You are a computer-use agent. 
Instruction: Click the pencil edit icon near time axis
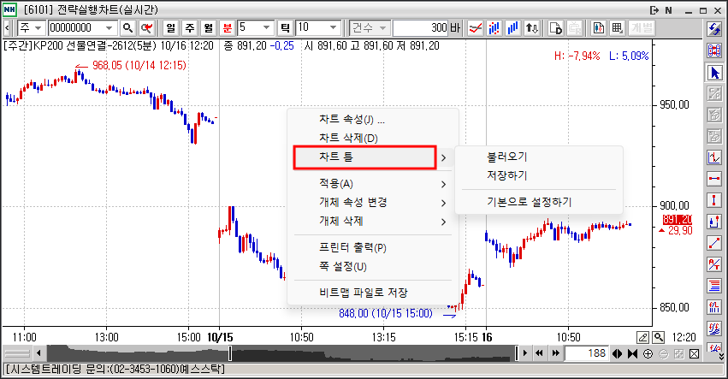[643, 337]
